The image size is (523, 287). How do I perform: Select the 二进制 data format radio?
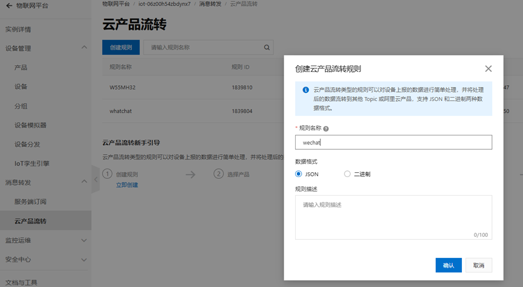tap(347, 174)
